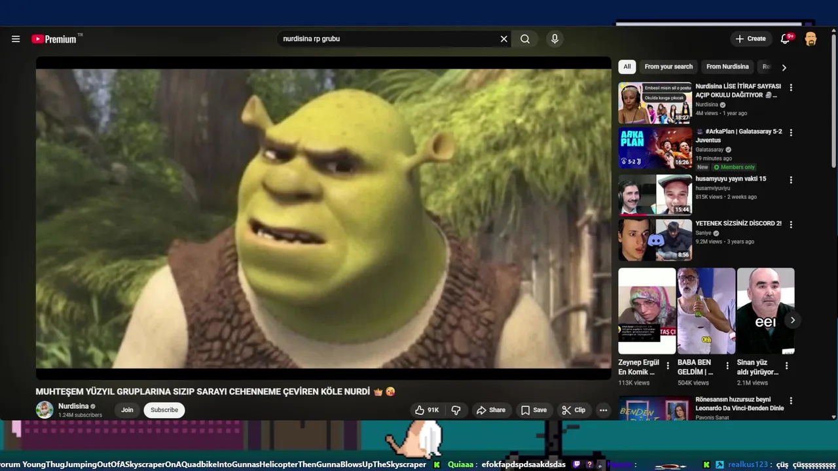Screen dimensions: 838x471
Task: Show more filter chips with arrow
Action: 784,67
